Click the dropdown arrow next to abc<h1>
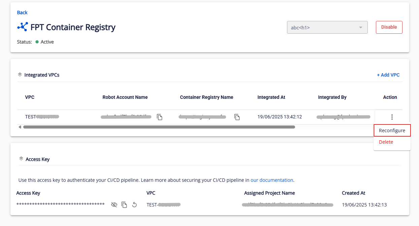Image resolution: width=419 pixels, height=226 pixels. coord(360,27)
